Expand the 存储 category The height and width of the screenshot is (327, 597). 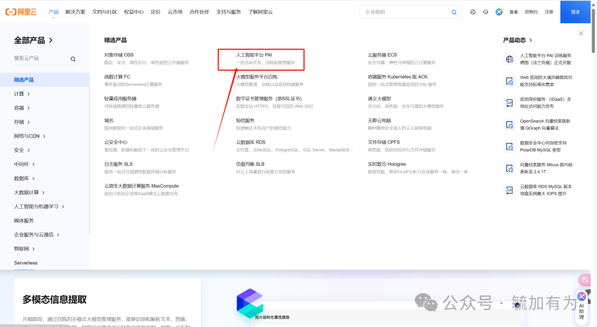29,122
